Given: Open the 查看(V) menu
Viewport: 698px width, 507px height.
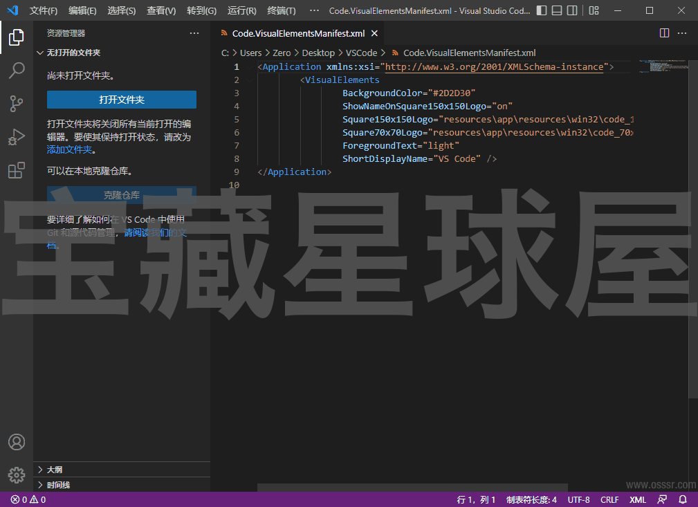Looking at the screenshot, I should [161, 10].
